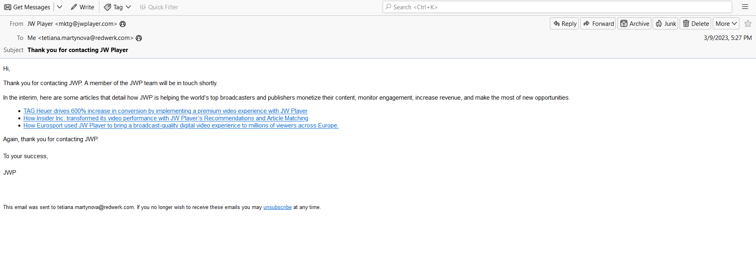This screenshot has width=756, height=257.
Task: Mark this email as Junk
Action: click(x=665, y=24)
